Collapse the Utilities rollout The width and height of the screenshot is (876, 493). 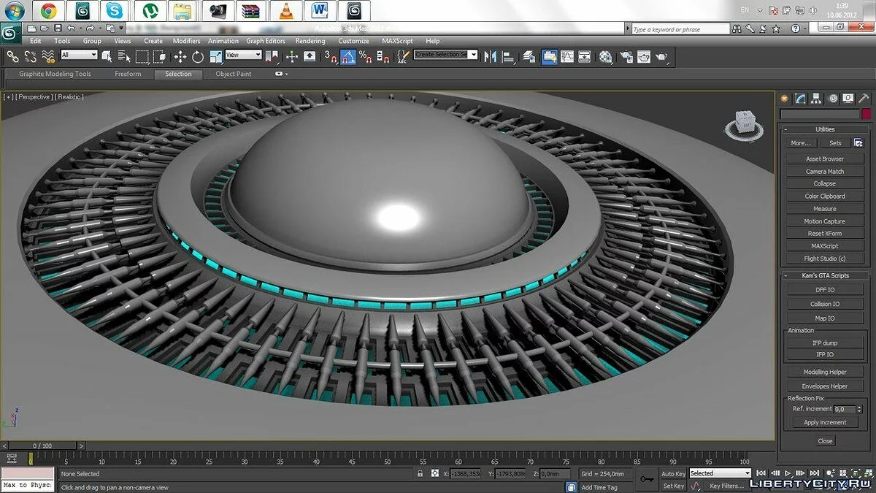825,129
